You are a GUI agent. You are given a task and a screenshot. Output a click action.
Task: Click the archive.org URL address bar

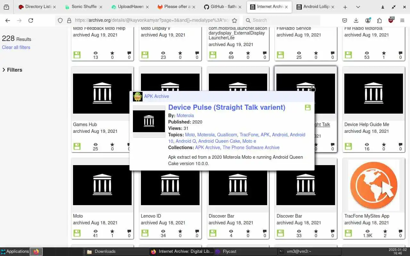tap(152, 20)
